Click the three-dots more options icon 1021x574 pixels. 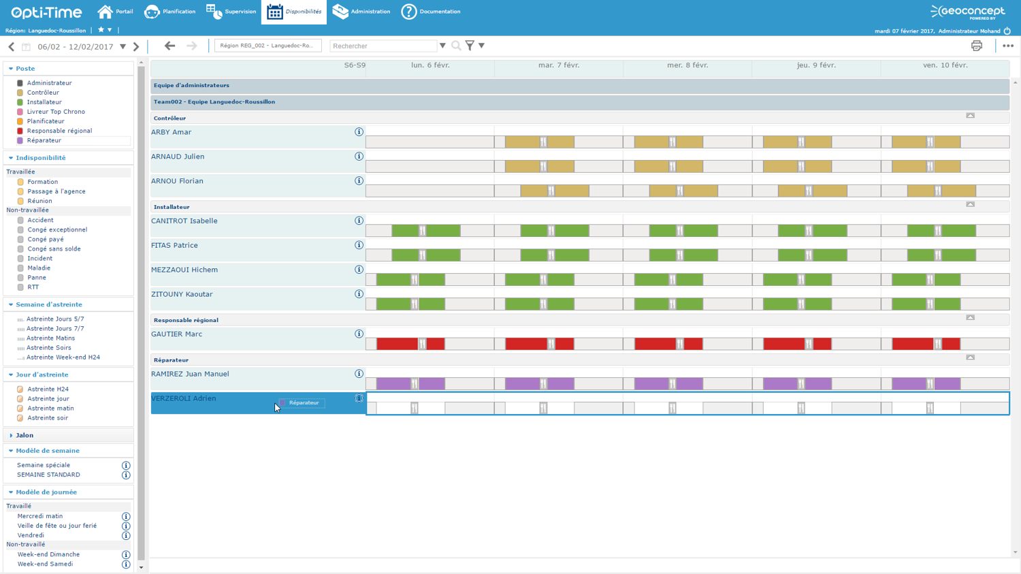[1008, 46]
